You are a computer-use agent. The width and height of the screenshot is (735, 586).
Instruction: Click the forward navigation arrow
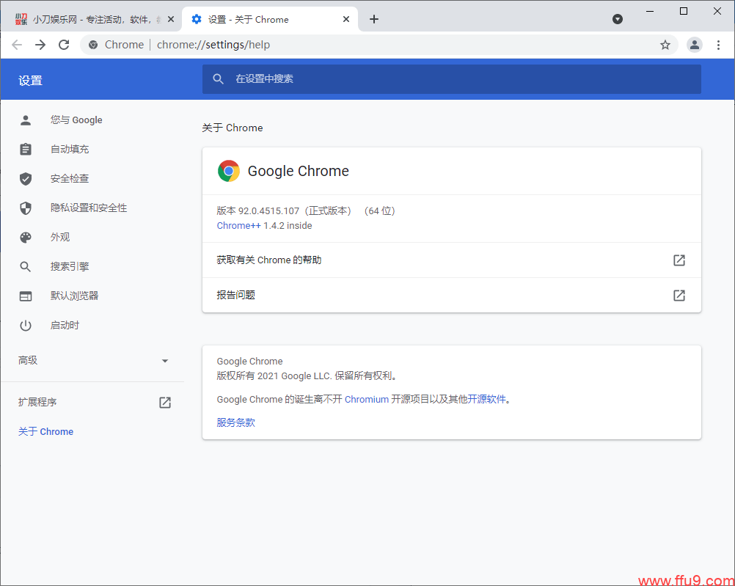tap(40, 45)
